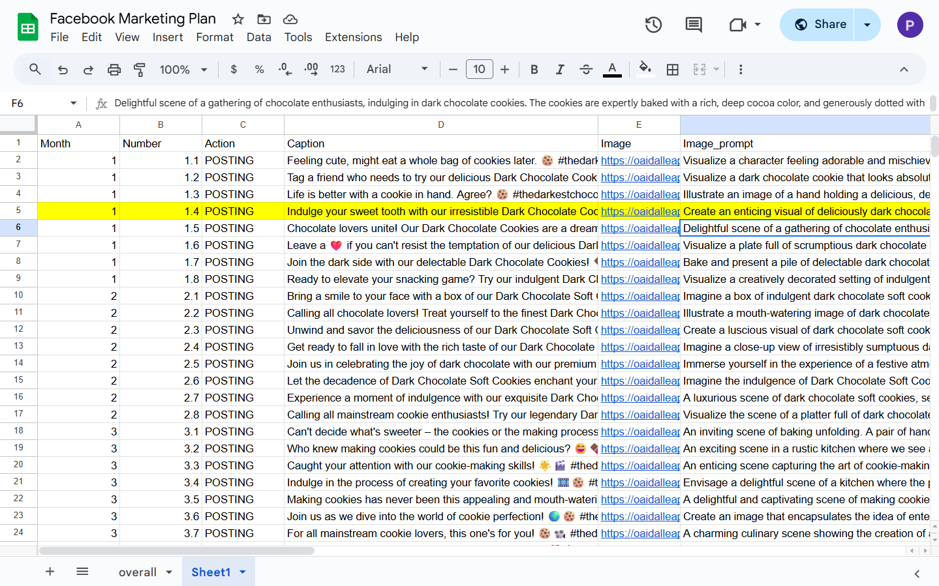
Task: Open the overall sheet tab menu arrow
Action: click(x=169, y=572)
